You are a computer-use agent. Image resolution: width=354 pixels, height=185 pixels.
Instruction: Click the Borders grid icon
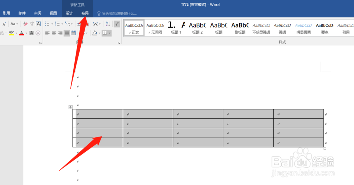point(105,33)
